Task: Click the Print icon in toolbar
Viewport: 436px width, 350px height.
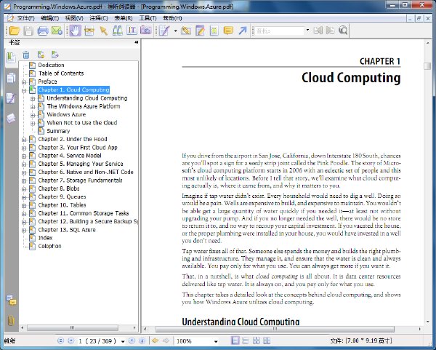Action: coord(43,31)
